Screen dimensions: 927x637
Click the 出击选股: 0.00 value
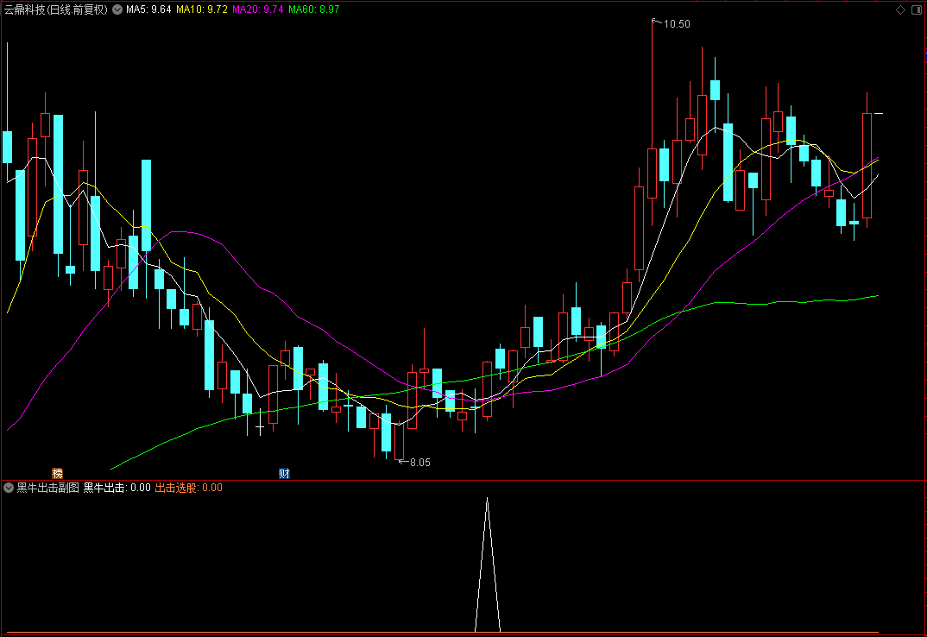[188, 488]
